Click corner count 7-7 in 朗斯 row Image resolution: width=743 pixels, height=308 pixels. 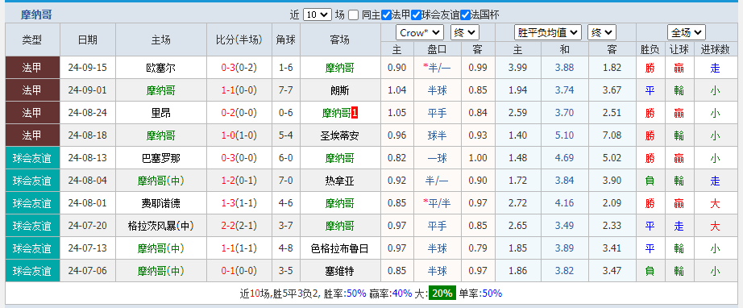coord(286,90)
